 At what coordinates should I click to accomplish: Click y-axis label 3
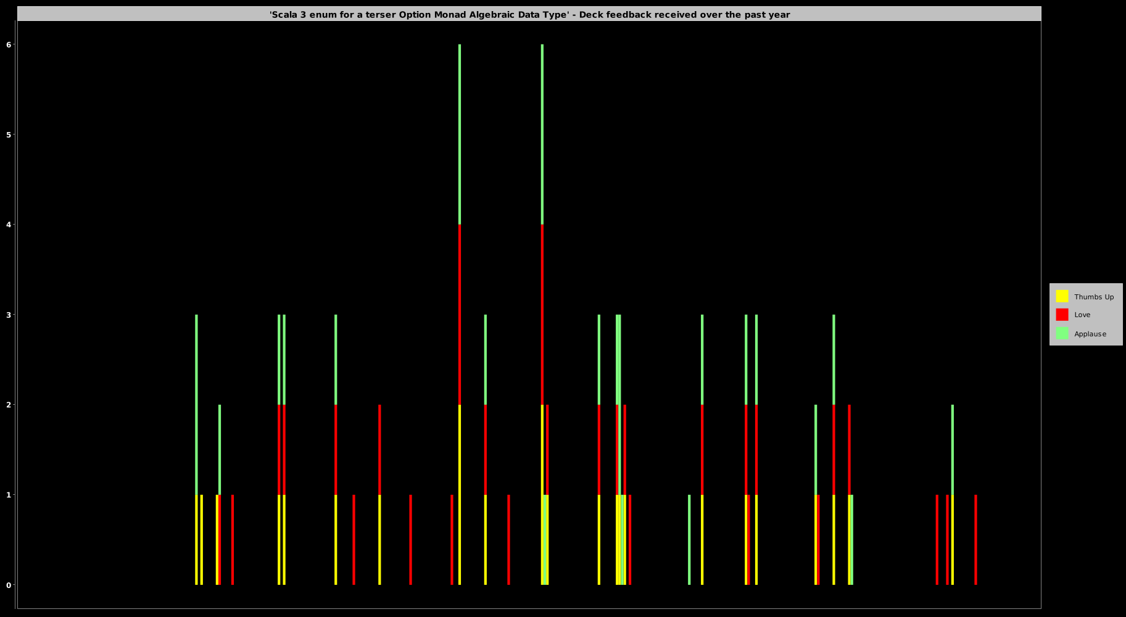click(9, 315)
